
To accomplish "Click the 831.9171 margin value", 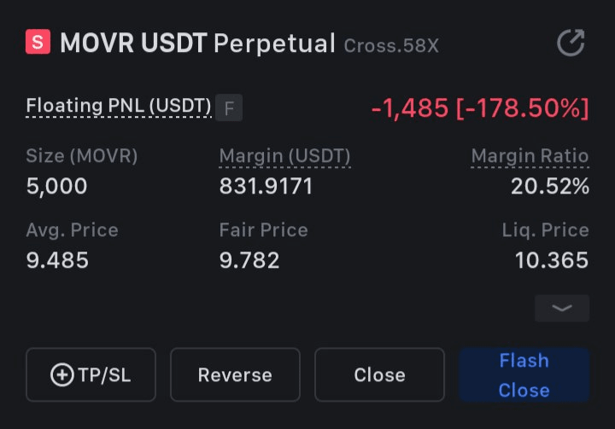I will click(264, 186).
